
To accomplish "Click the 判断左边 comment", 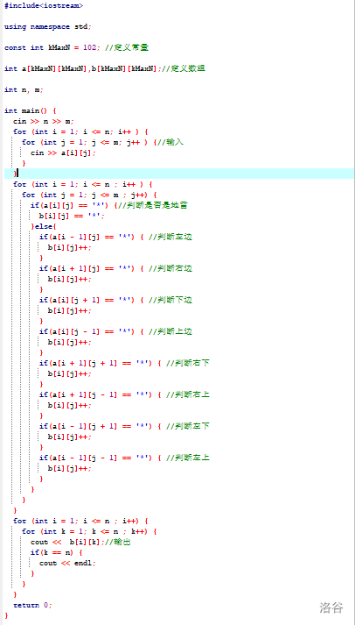I will pyautogui.click(x=171, y=237).
